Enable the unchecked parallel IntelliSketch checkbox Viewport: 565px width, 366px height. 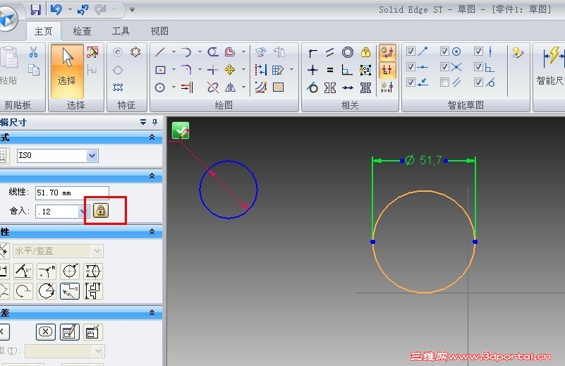click(444, 83)
